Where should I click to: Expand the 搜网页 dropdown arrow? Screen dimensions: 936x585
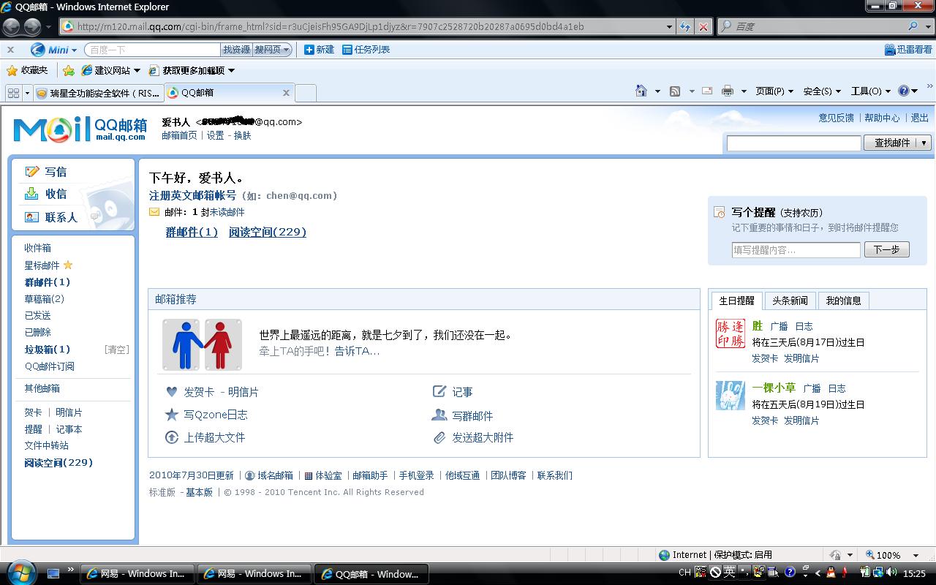coord(286,50)
